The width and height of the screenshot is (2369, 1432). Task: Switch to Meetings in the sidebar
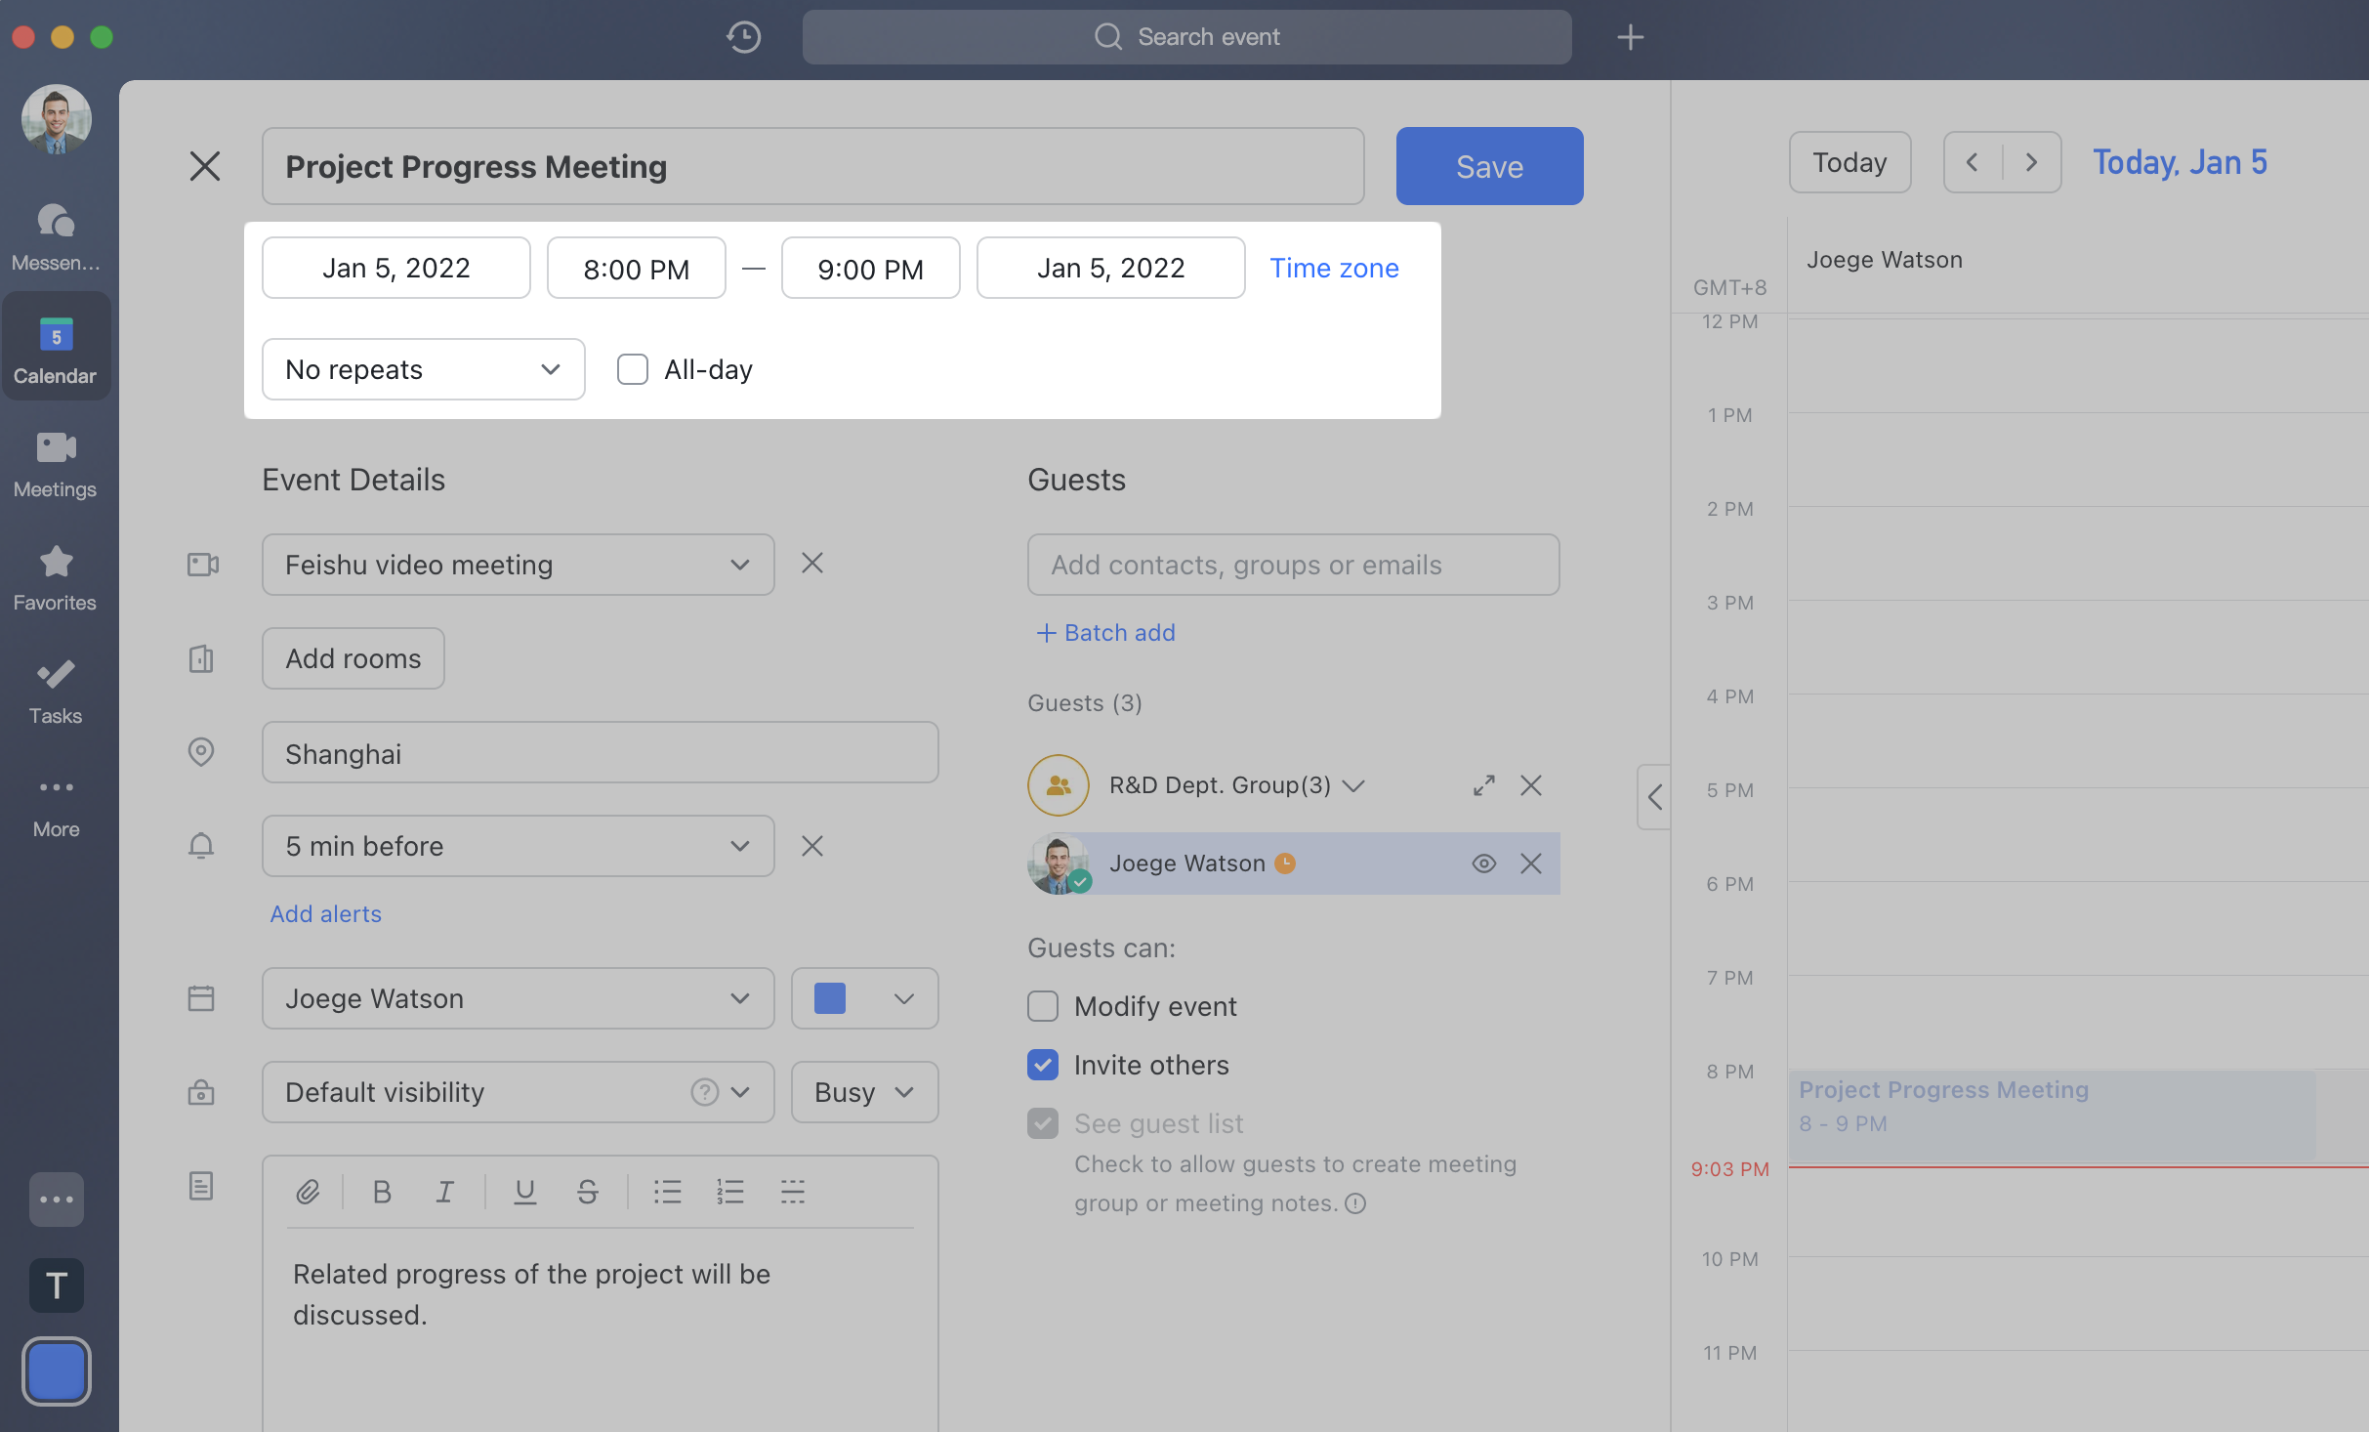click(56, 464)
